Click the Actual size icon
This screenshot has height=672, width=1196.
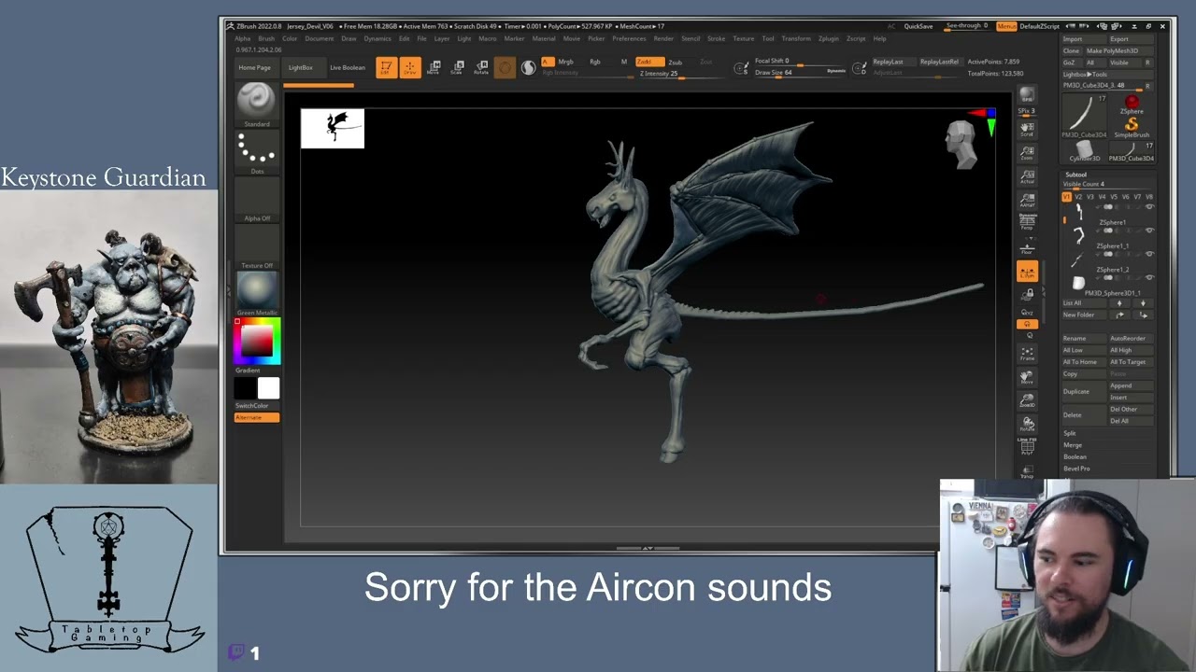coord(1027,175)
